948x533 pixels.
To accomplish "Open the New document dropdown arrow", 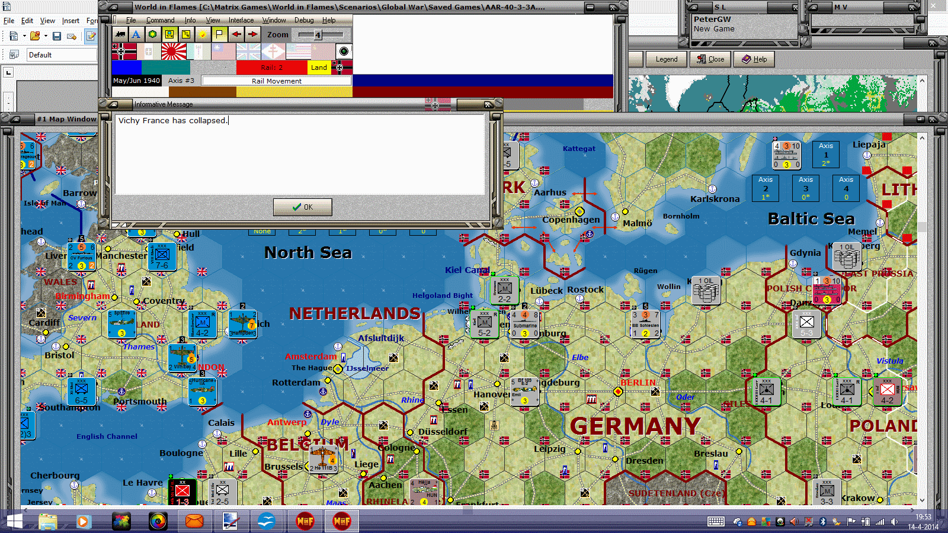I will [24, 36].
